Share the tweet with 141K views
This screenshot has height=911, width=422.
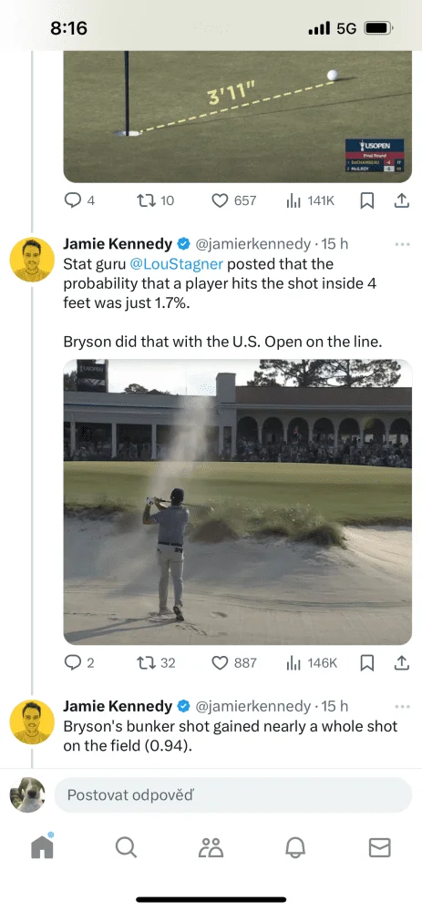(x=402, y=200)
